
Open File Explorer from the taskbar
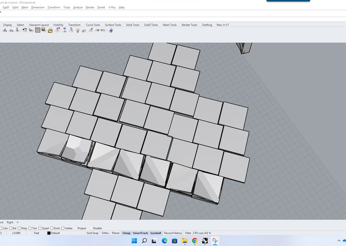coord(185,241)
